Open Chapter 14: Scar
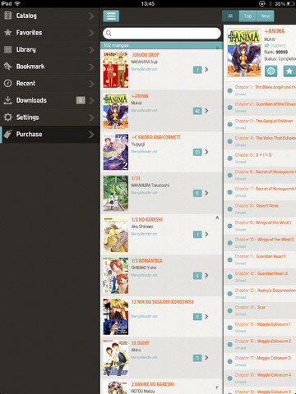 click(x=260, y=310)
